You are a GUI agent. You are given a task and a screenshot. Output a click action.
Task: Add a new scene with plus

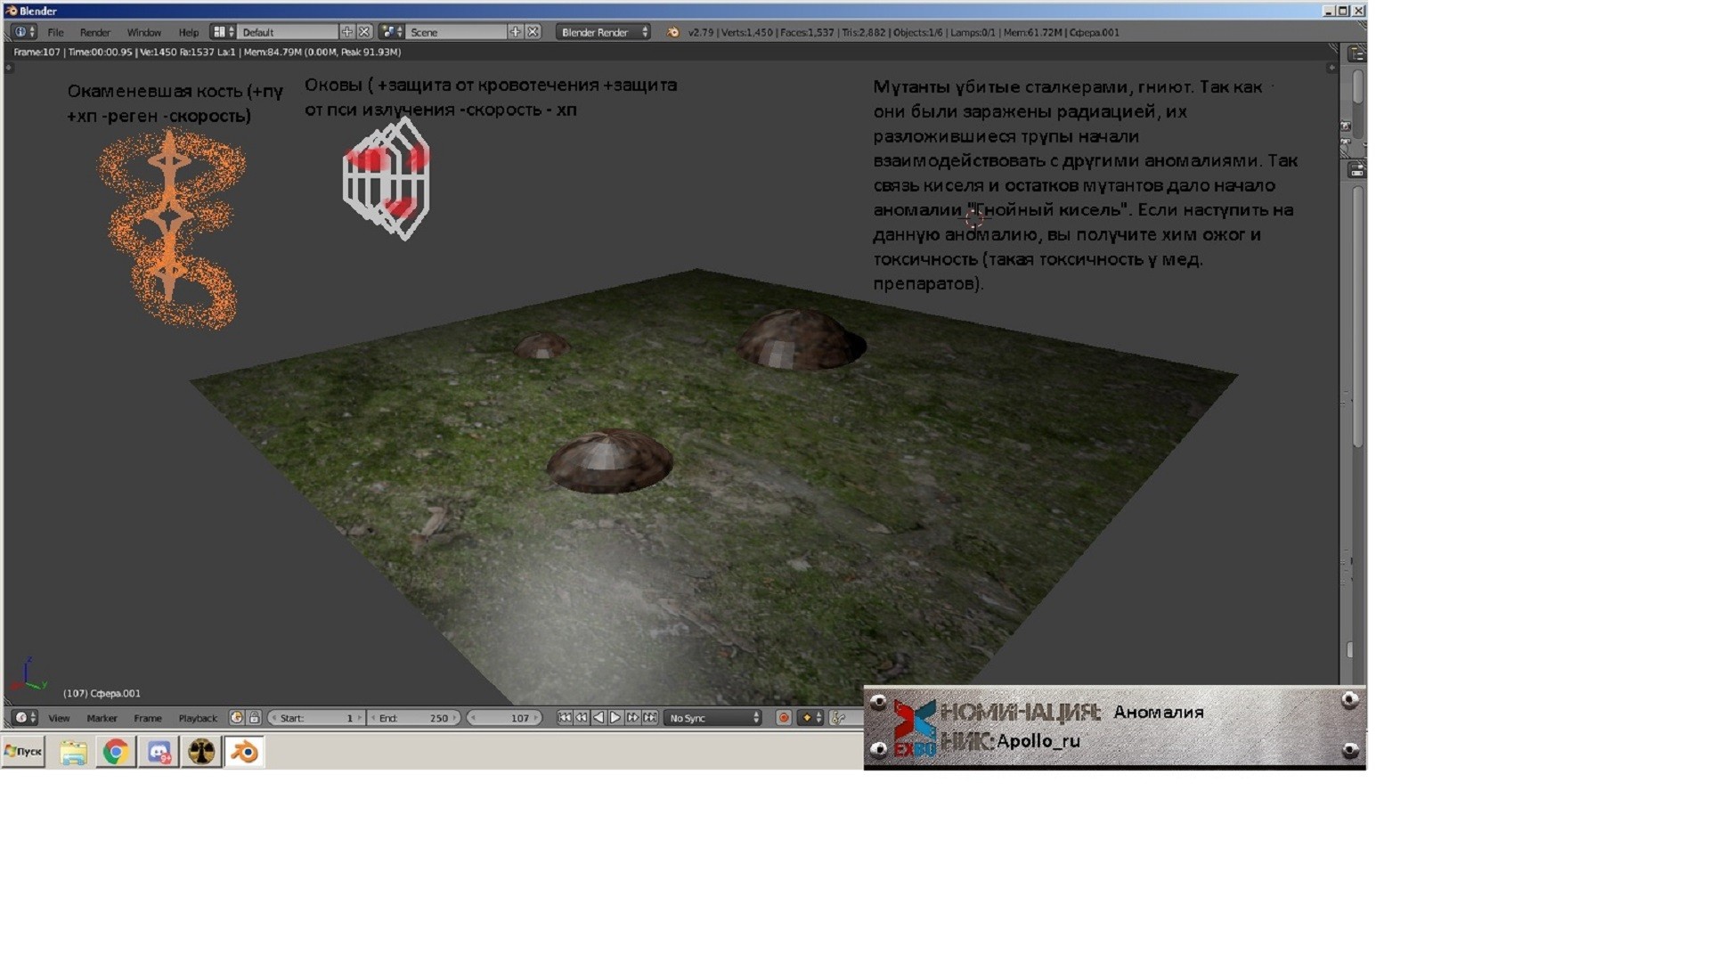[x=515, y=32]
